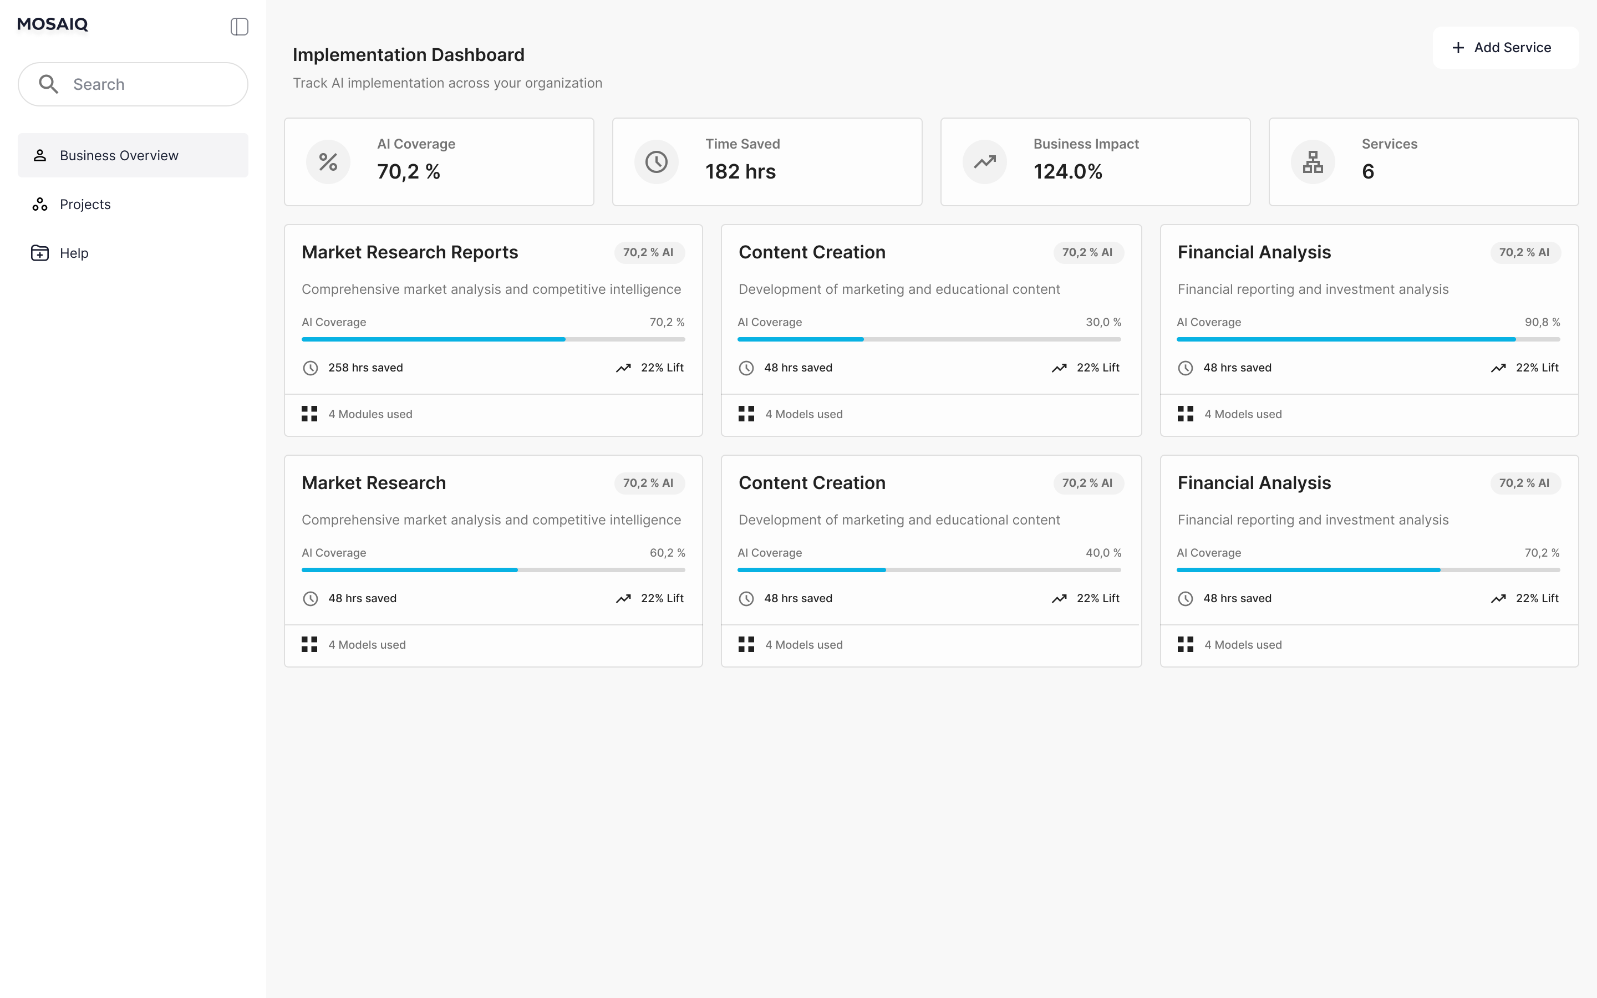Click the Add Service button
The height and width of the screenshot is (998, 1597).
click(x=1504, y=48)
